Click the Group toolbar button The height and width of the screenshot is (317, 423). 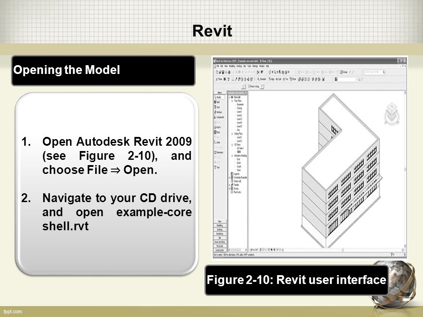tap(344, 72)
